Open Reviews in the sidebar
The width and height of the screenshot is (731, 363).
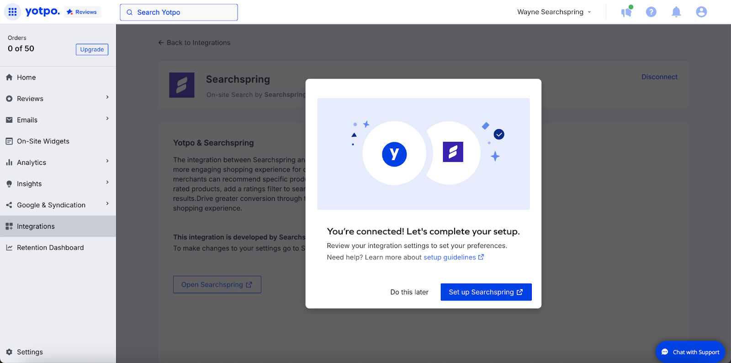[x=58, y=99]
